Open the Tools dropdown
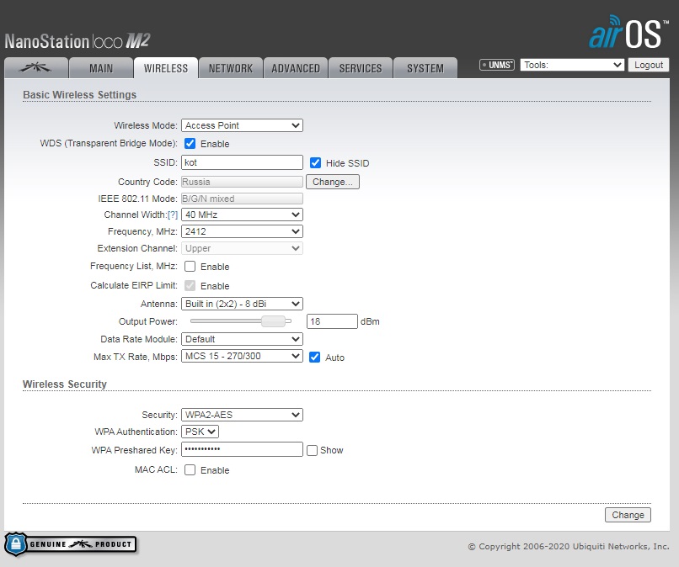 572,65
